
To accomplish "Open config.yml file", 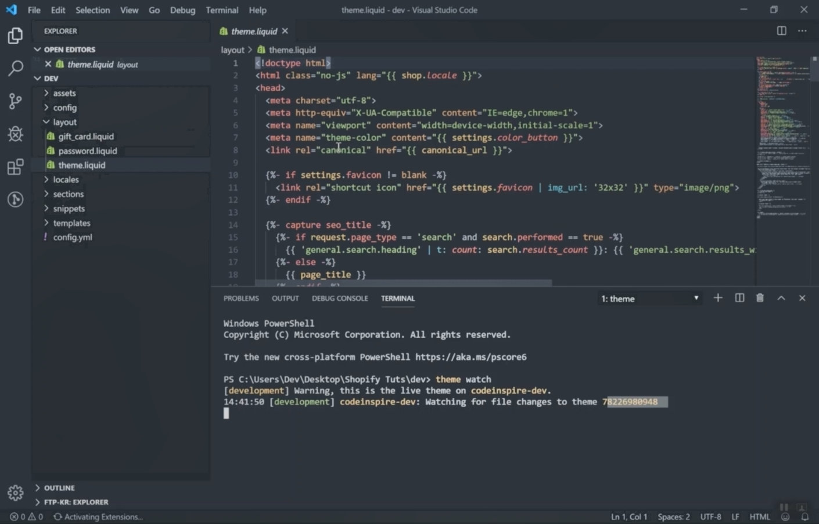I will pyautogui.click(x=73, y=237).
